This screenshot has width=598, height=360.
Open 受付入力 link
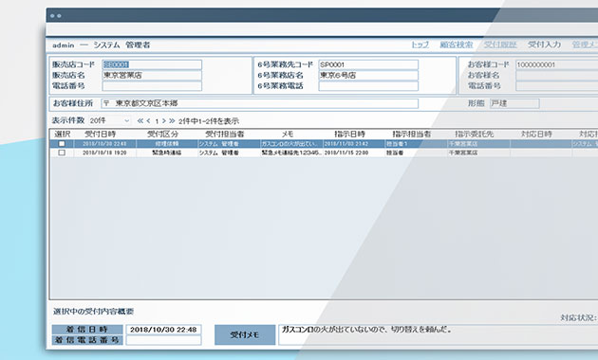(544, 45)
